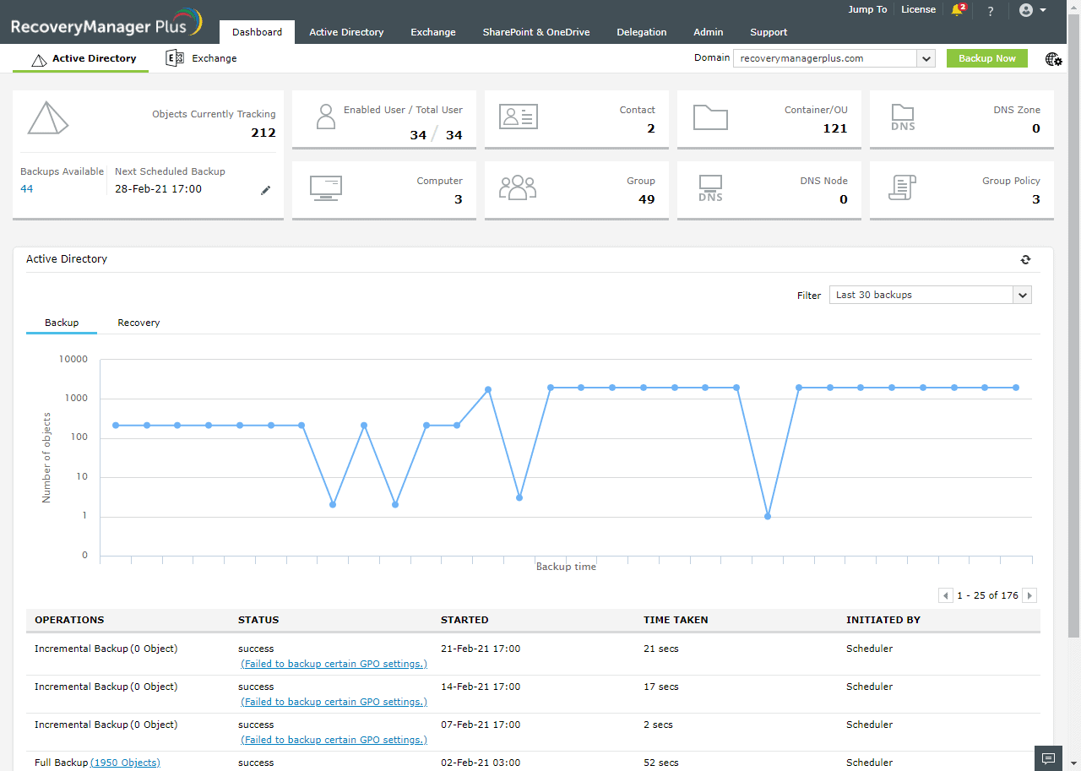Open SharePoint & OneDrive tab

point(536,32)
